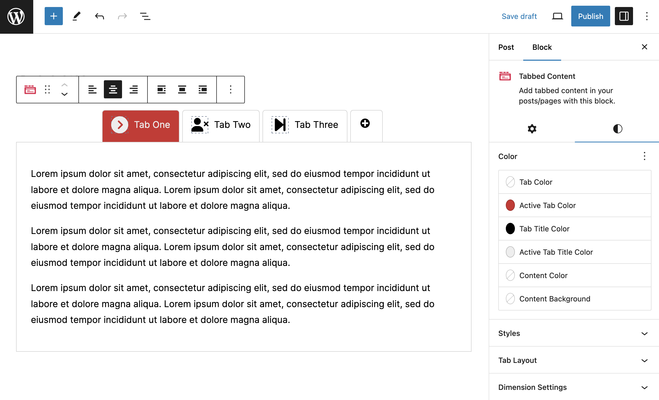659x400 pixels.
Task: Click the Tab Two user icon
Action: (x=200, y=125)
